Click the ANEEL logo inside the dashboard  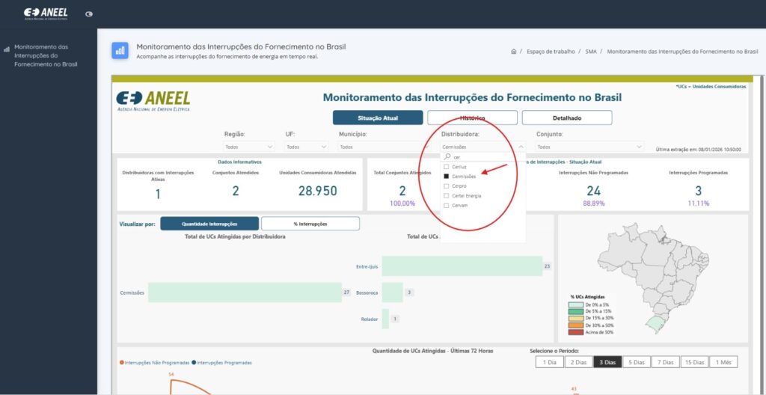[x=153, y=100]
